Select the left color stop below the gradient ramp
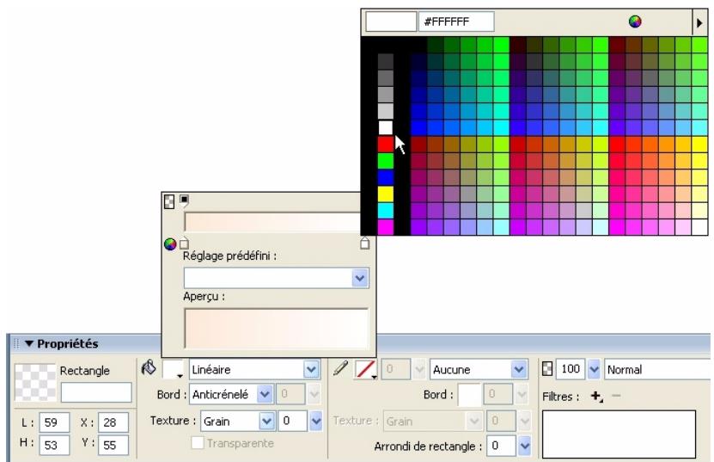Screen dimensions: 714x462 184,243
